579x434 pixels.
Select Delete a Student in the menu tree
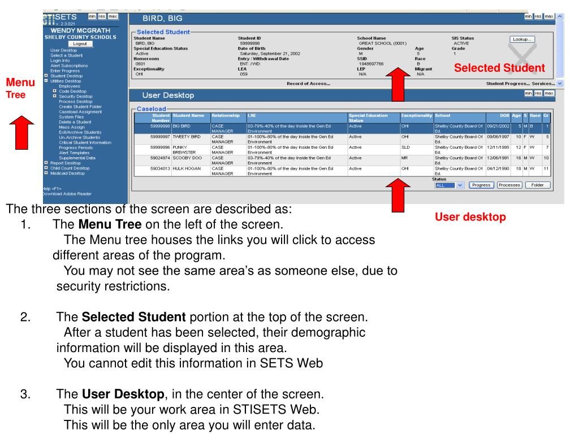pyautogui.click(x=75, y=122)
